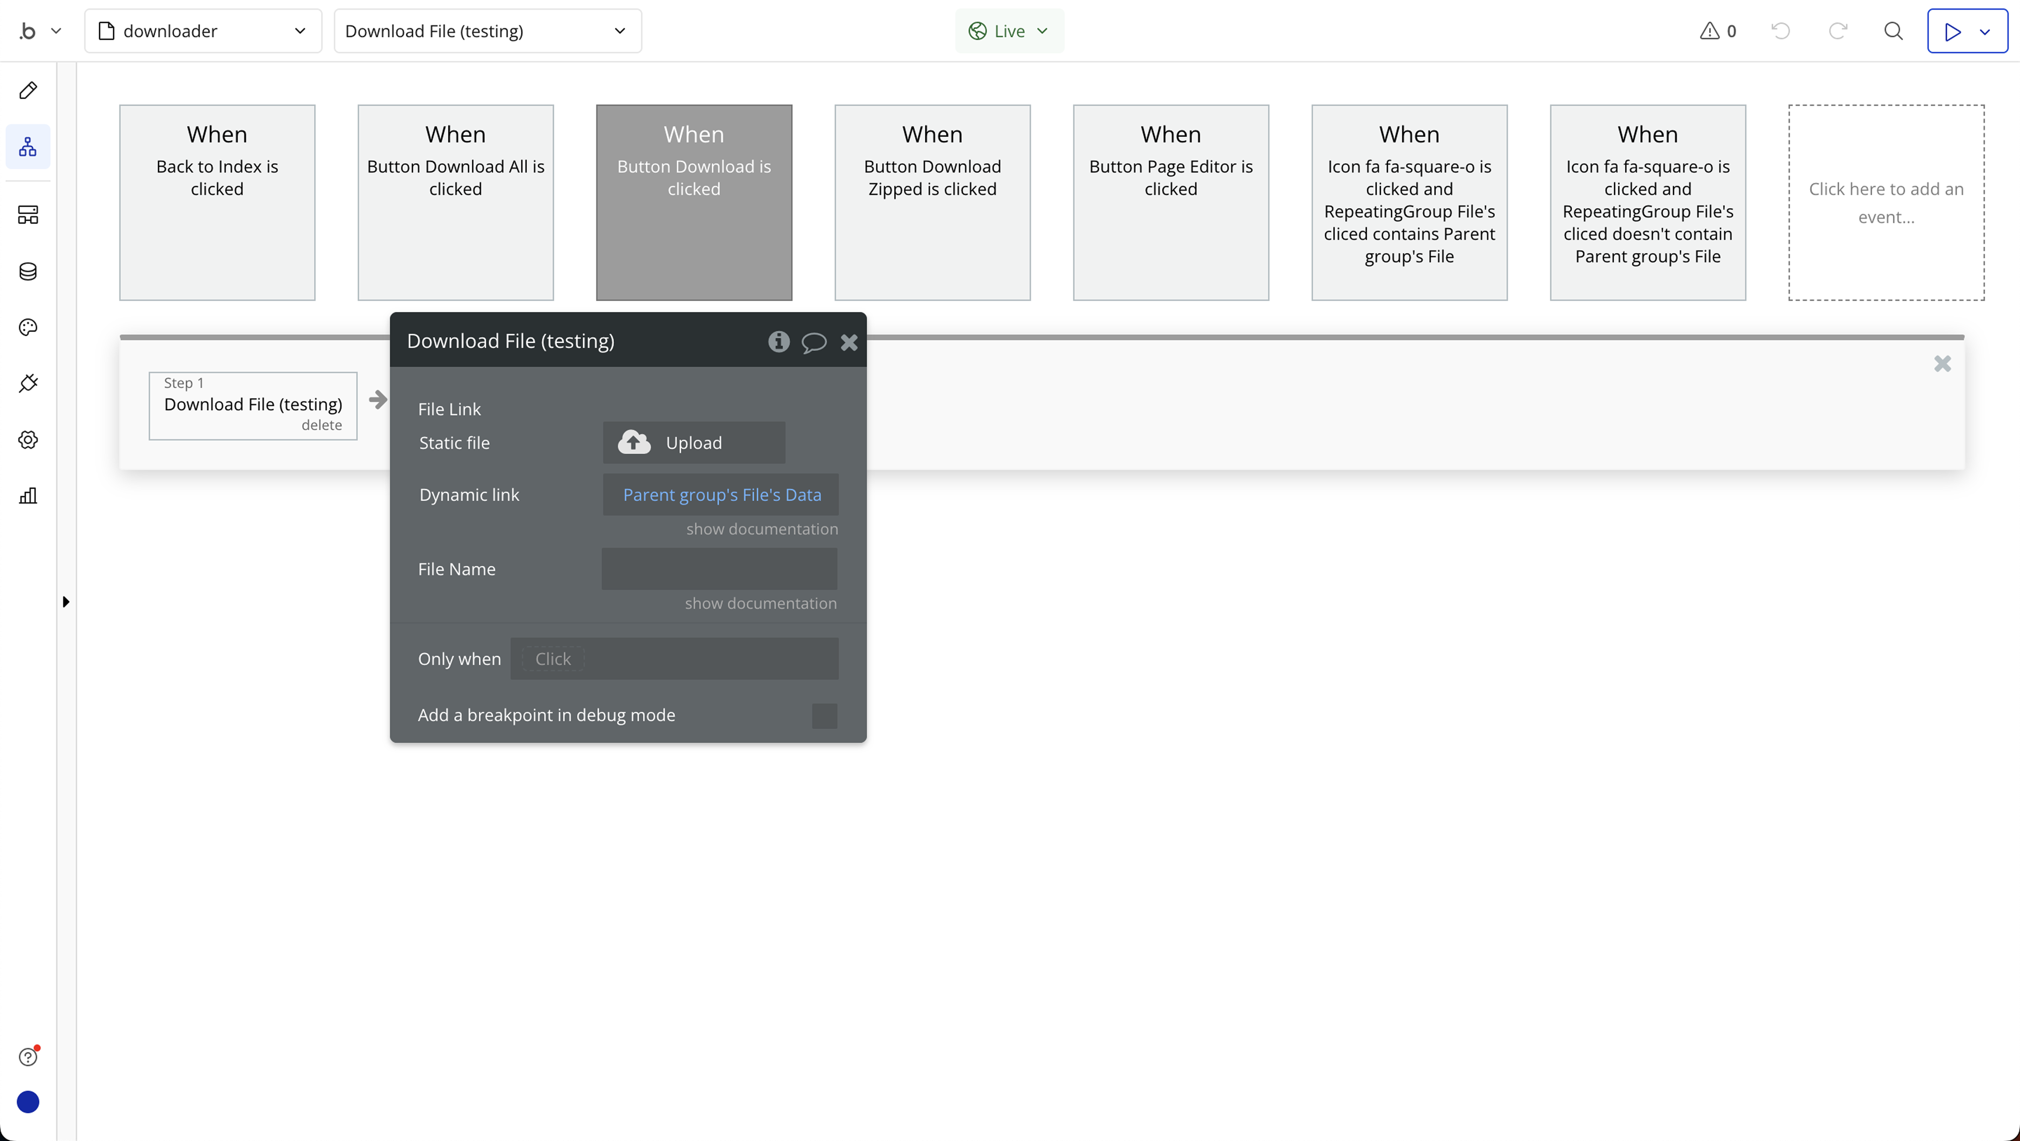Open the Data tab database icon

pyautogui.click(x=28, y=271)
